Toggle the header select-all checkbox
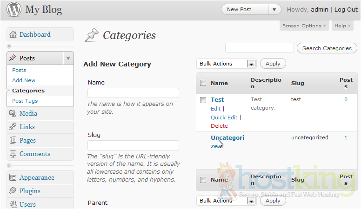 203,83
